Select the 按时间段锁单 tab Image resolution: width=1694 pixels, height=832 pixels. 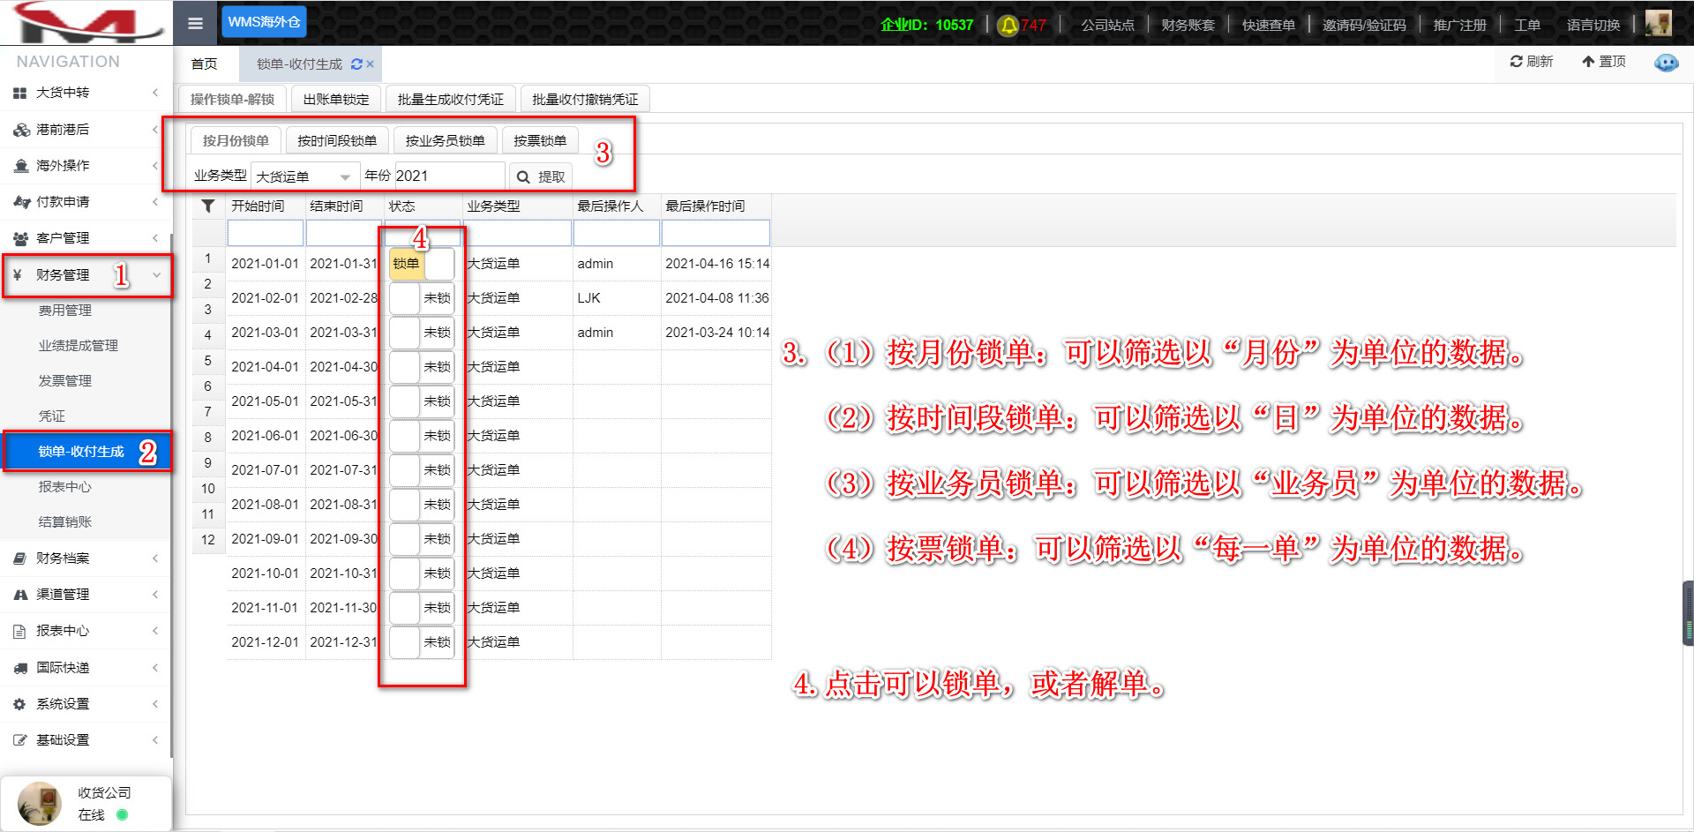pos(337,140)
